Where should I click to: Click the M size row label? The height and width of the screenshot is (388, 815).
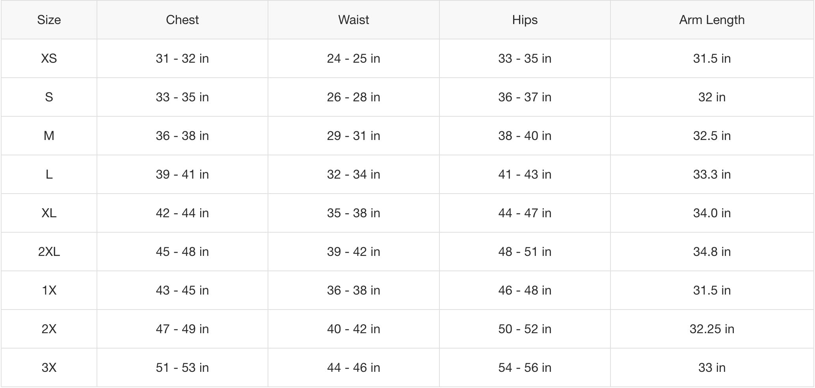tap(49, 136)
